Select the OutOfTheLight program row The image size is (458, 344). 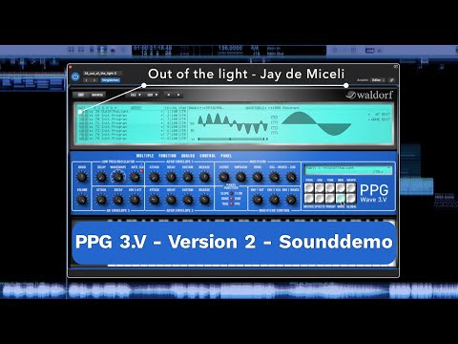120,112
